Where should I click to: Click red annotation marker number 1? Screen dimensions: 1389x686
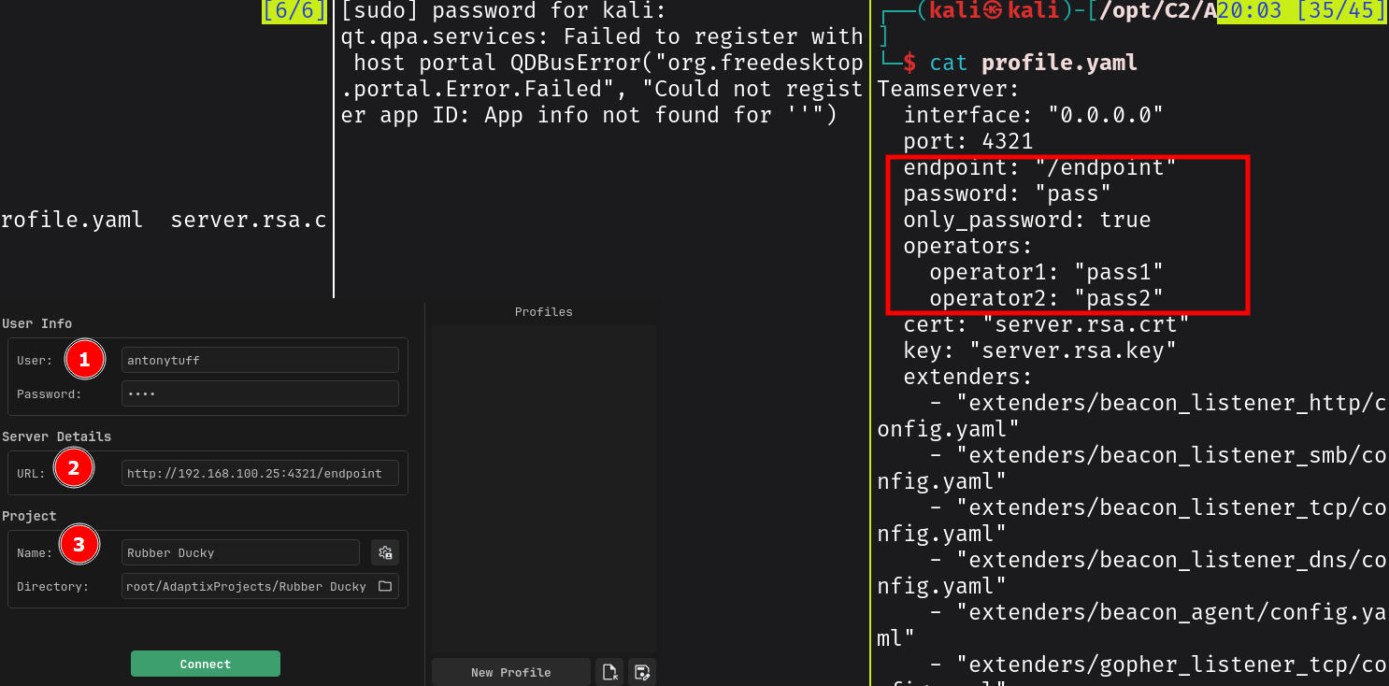(84, 360)
